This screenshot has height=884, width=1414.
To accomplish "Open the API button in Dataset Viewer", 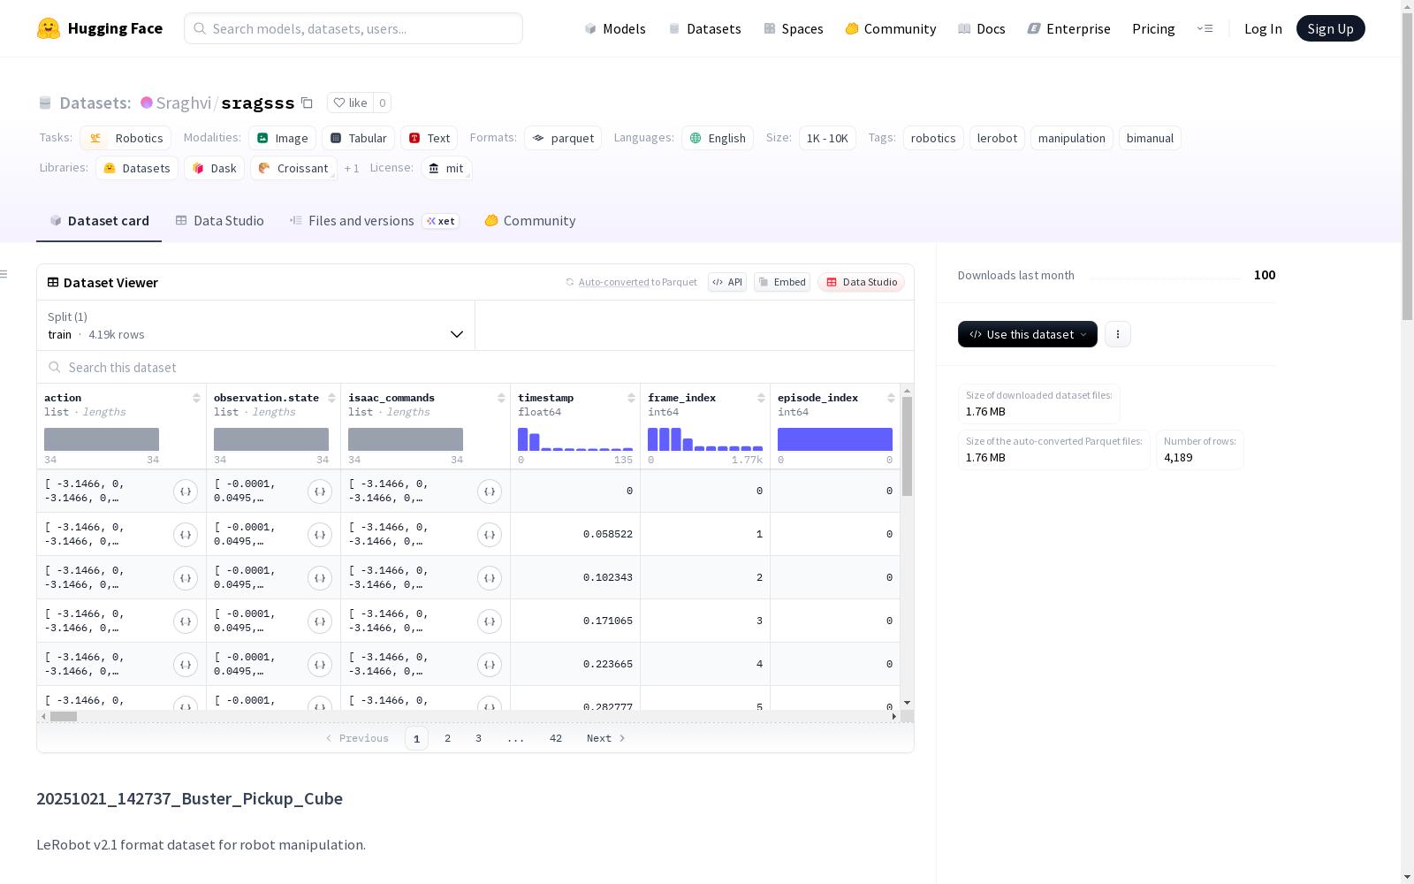I will (727, 282).
